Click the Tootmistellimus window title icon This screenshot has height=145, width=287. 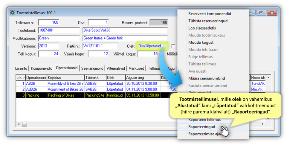13,13
